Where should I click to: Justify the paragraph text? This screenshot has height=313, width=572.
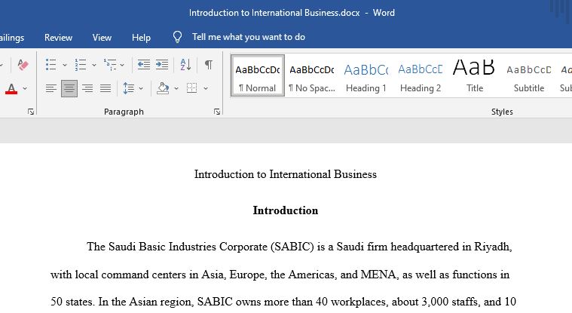106,88
